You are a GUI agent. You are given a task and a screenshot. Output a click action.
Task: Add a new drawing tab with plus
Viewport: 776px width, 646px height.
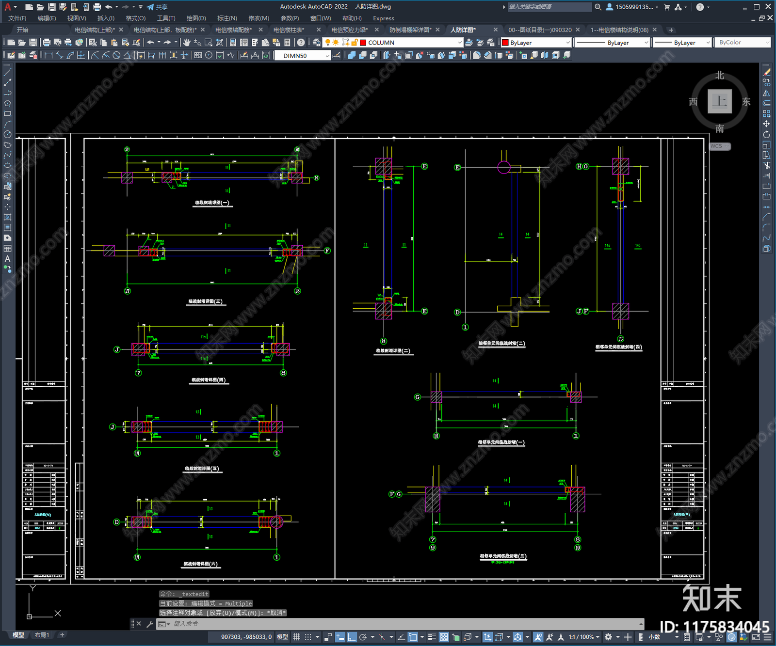coord(671,30)
